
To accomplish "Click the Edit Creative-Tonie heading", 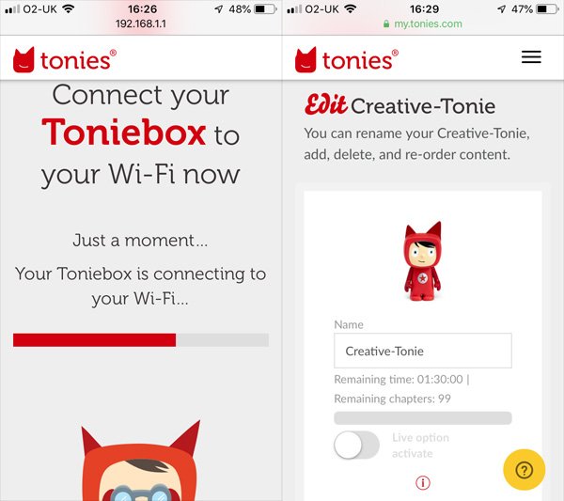I will click(x=400, y=105).
